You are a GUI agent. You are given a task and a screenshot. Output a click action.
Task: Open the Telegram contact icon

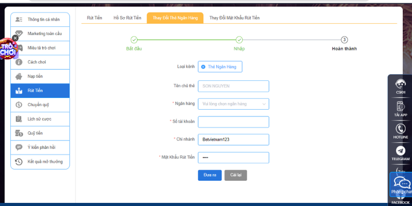(x=400, y=151)
